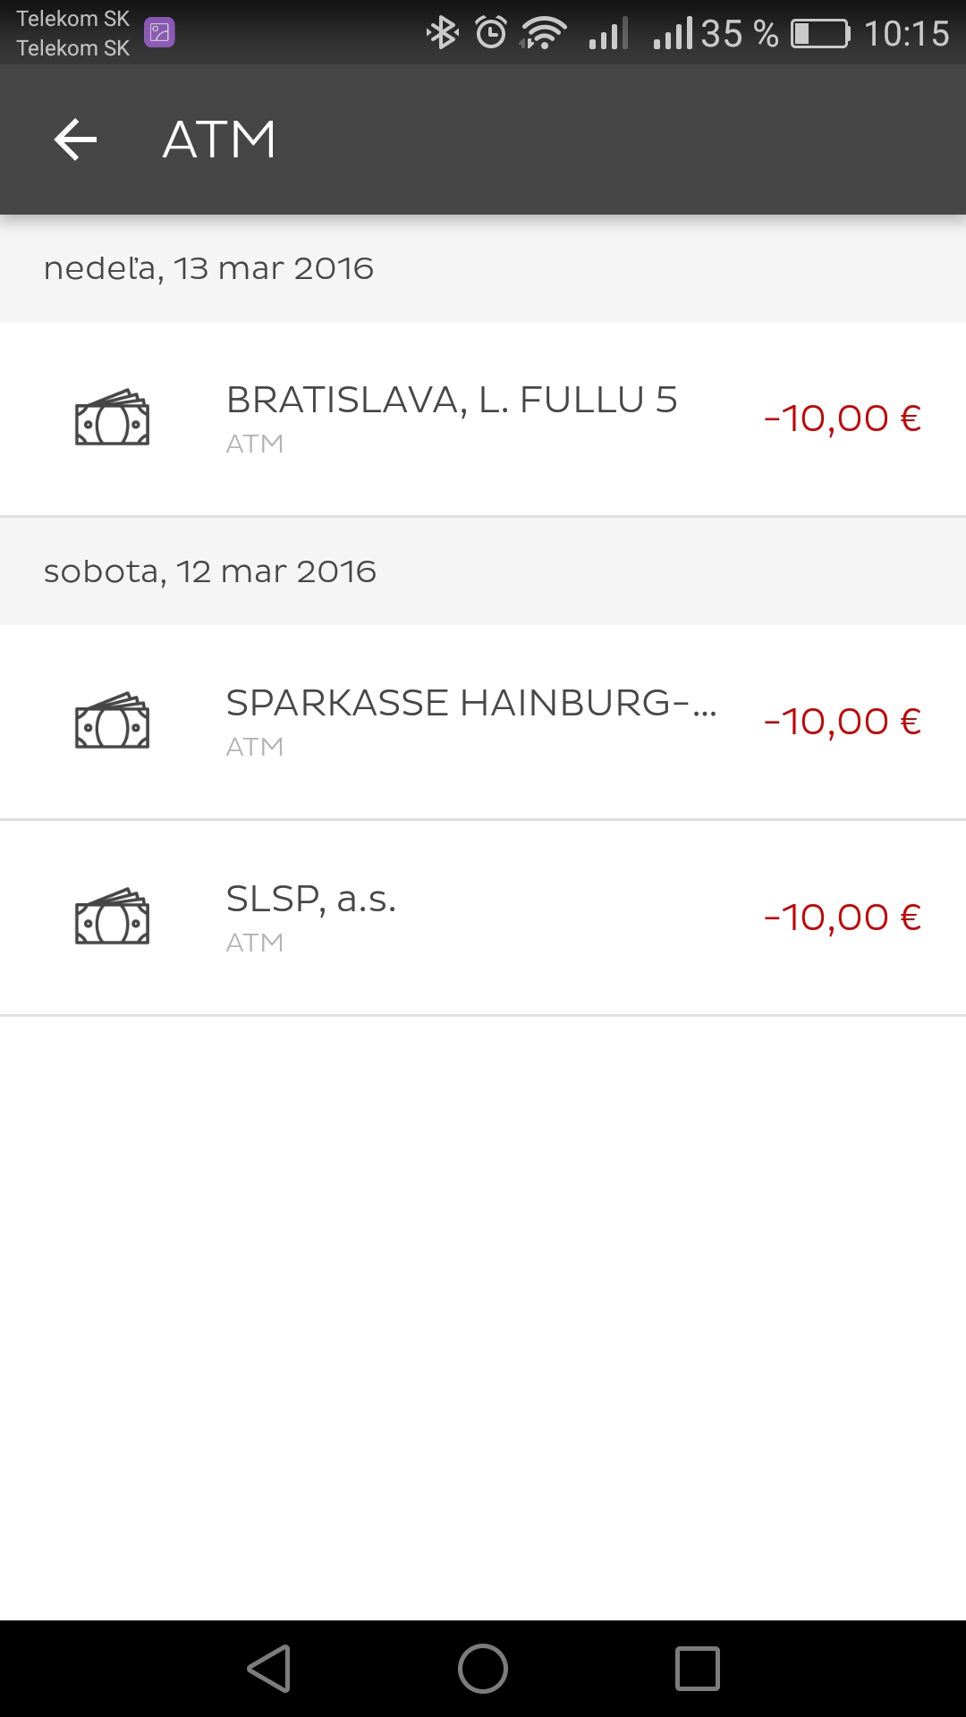This screenshot has height=1717, width=966.
Task: Tap the Bluetooth status icon
Action: [442, 33]
